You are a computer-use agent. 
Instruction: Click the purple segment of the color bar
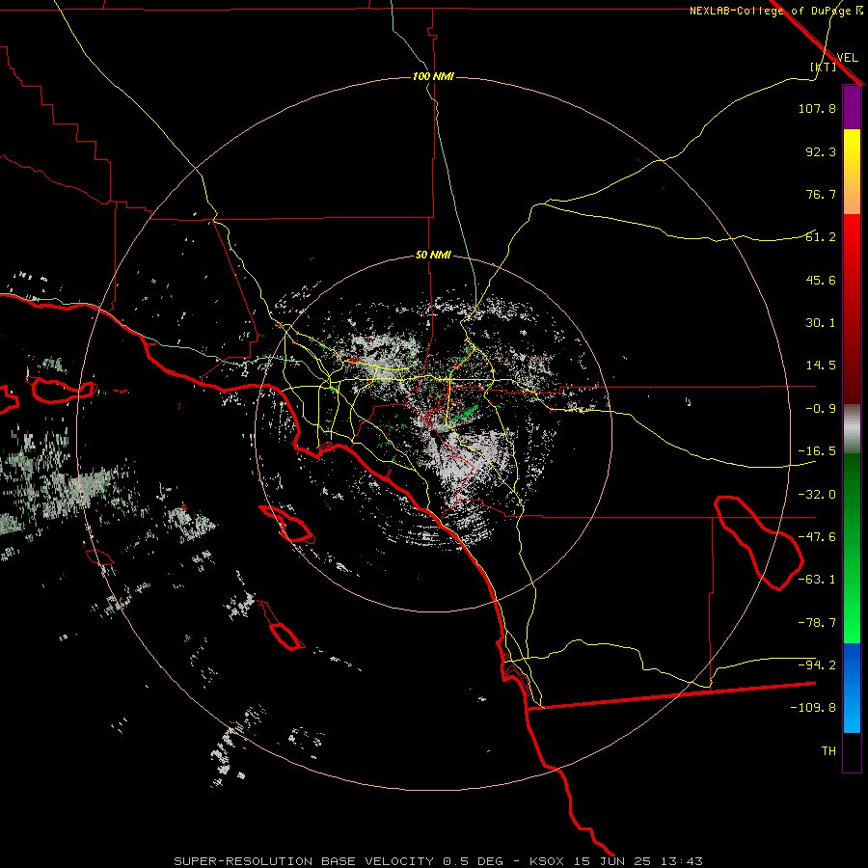pyautogui.click(x=852, y=107)
